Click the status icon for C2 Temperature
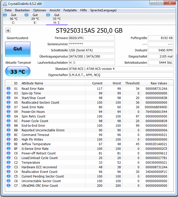This screenshot has width=178, height=197. pyautogui.click(x=8, y=162)
